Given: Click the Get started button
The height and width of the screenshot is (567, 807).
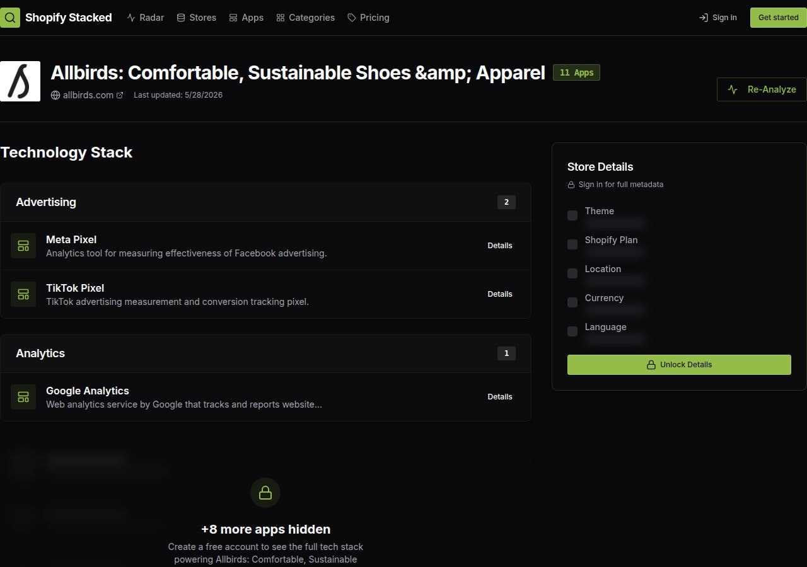Looking at the screenshot, I should [x=778, y=18].
